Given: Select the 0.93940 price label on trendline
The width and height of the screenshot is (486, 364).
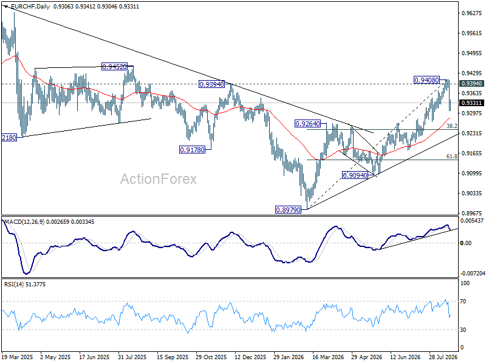Looking at the screenshot, I should click(211, 84).
